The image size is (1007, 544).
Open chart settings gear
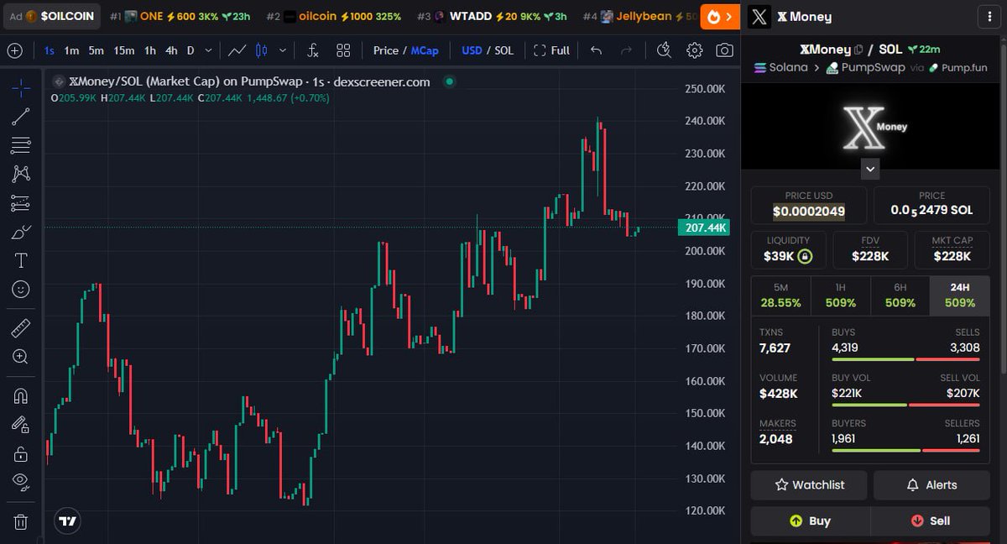coord(694,50)
